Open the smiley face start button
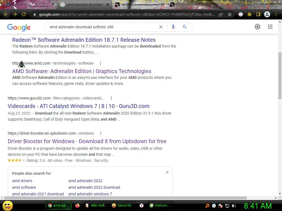The width and height of the screenshot is (282, 211). point(8,206)
